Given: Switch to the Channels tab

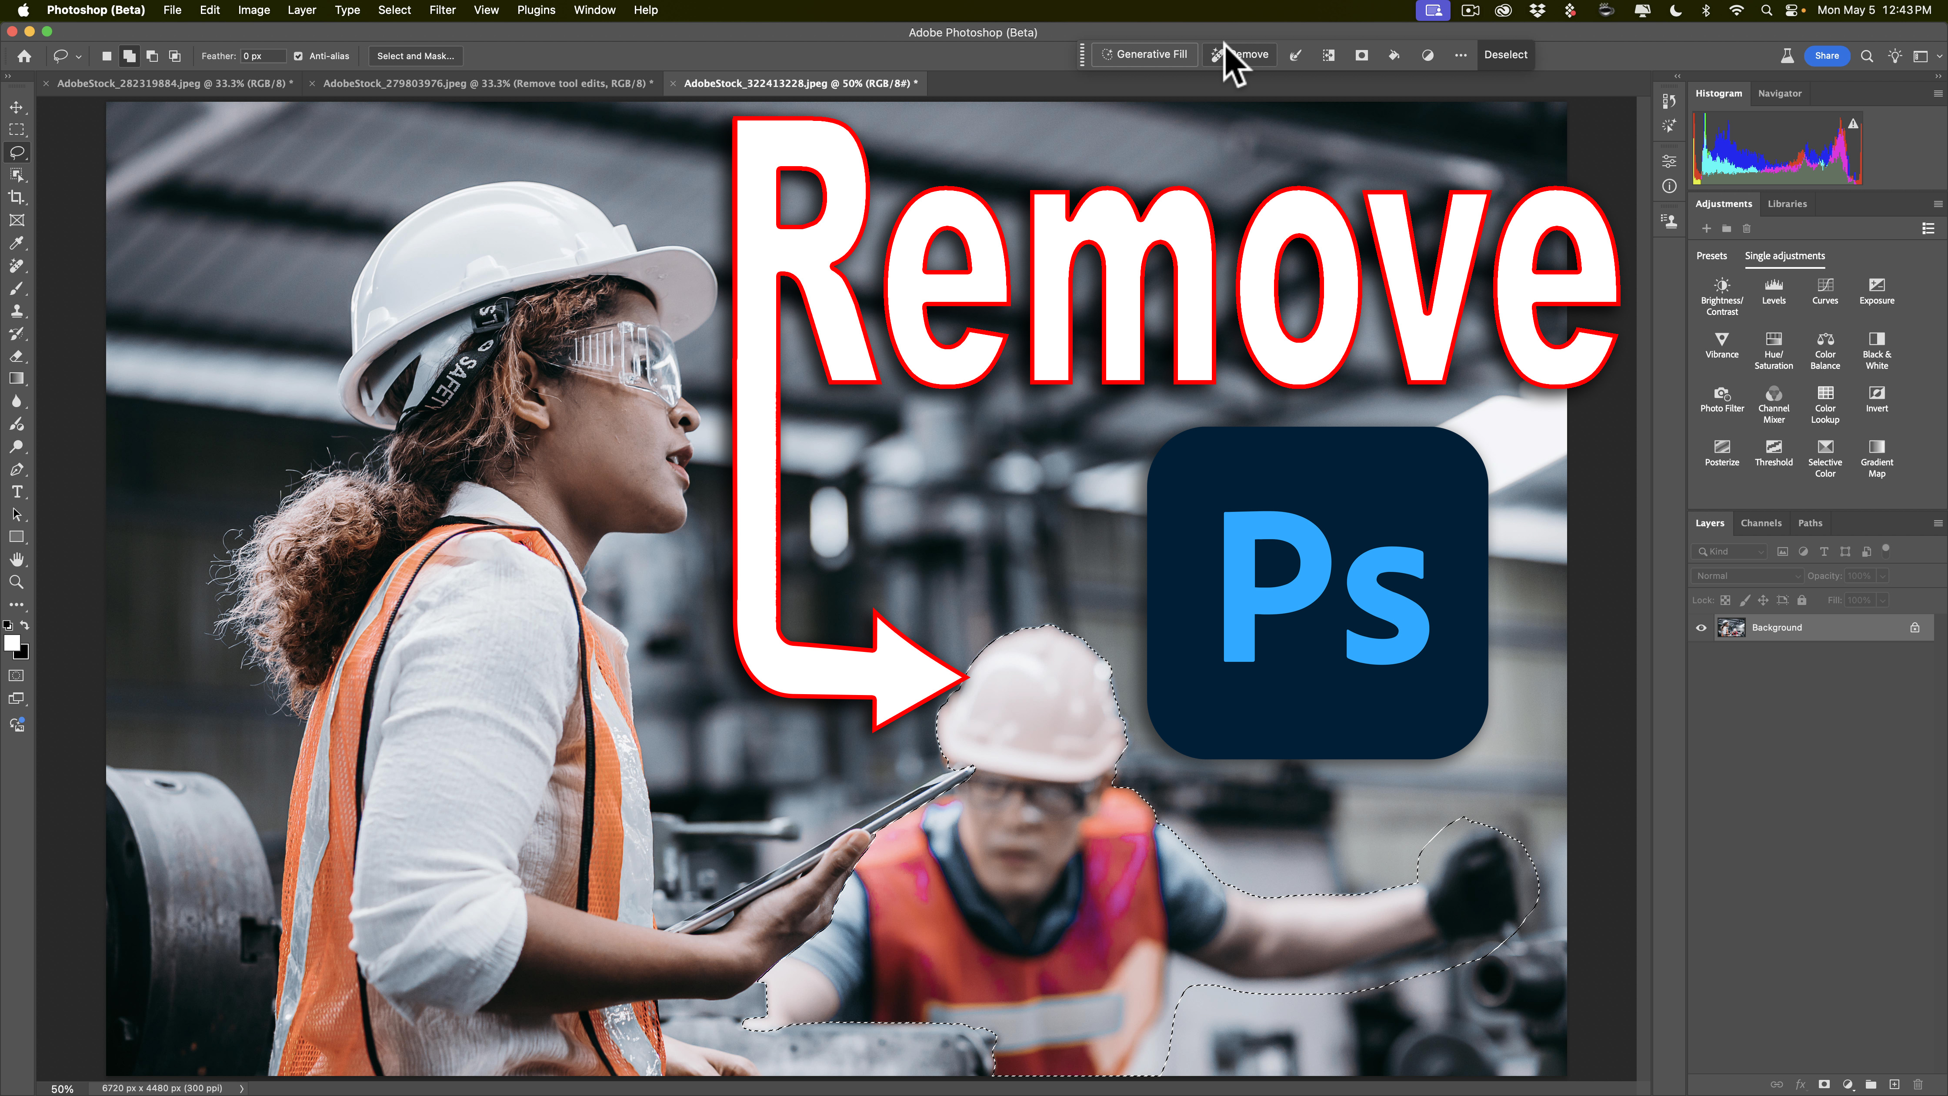Looking at the screenshot, I should 1761,523.
